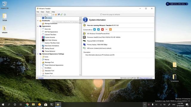Click the Telegram icon under Connect with us
Screen dimensions: 191x107
click(98, 29)
